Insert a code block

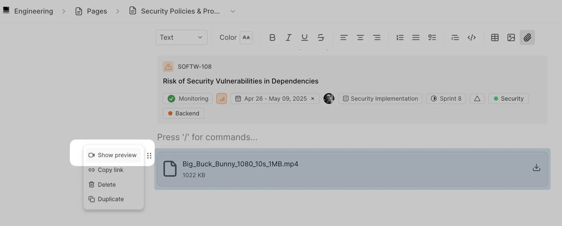pyautogui.click(x=472, y=37)
